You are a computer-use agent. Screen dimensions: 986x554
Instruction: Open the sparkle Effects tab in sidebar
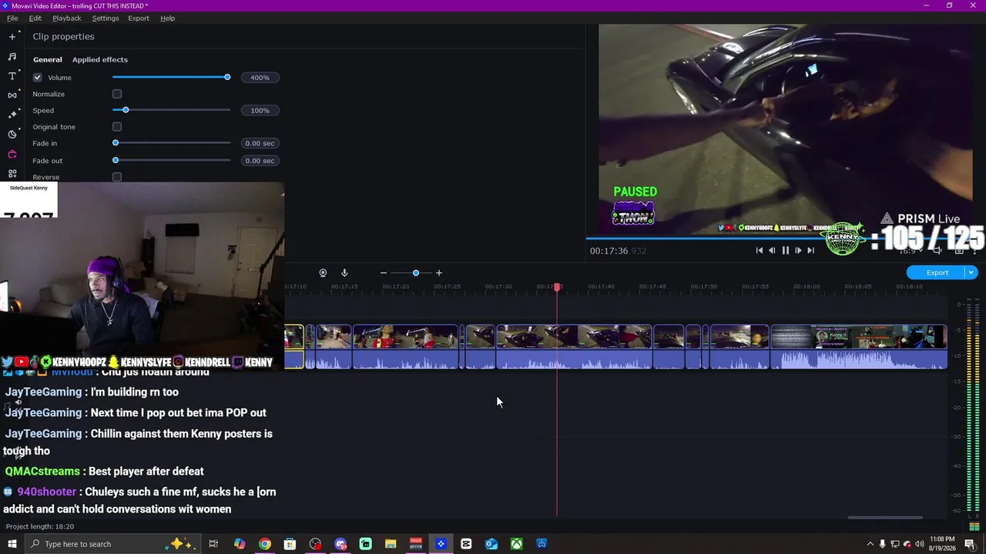pos(12,115)
